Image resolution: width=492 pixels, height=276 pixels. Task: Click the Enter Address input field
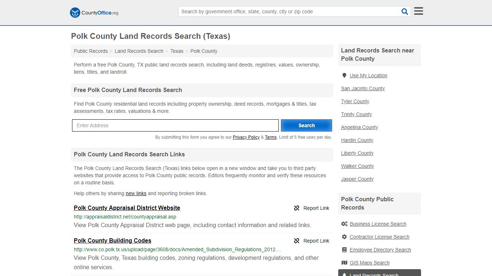[175, 125]
